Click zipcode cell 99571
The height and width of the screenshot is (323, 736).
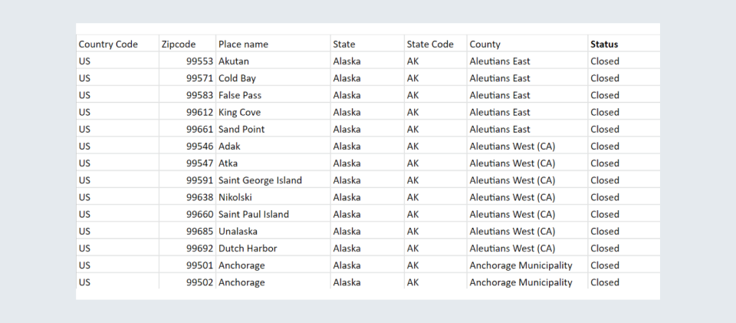pos(199,78)
